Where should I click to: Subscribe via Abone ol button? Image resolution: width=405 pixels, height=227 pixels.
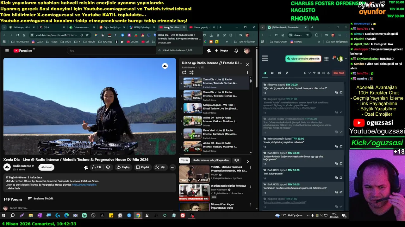(x=46, y=167)
